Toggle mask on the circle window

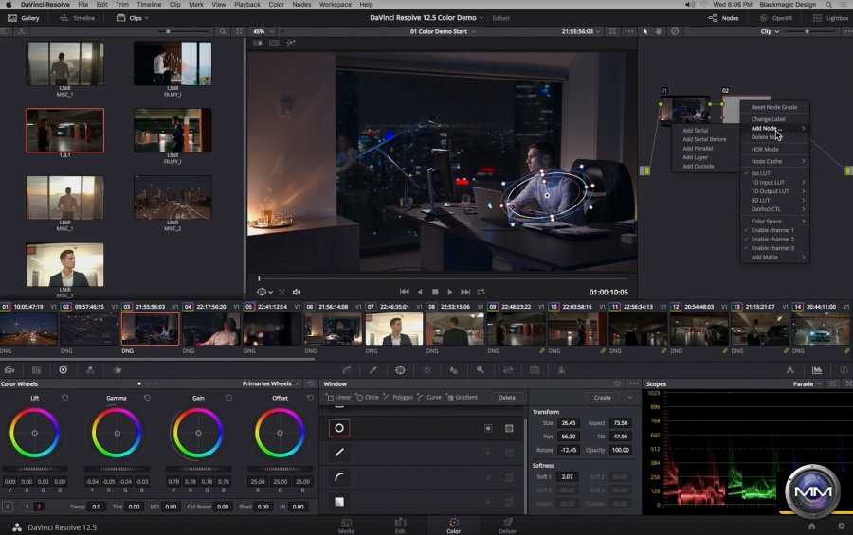point(509,428)
